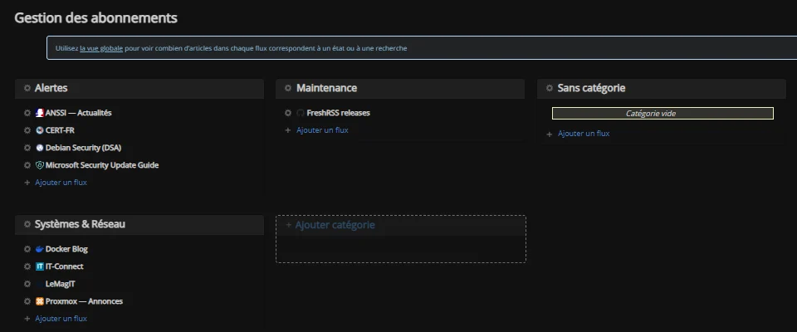Click the IT-Connect feed favicon
Viewport: 797px width, 332px height.
tap(40, 266)
